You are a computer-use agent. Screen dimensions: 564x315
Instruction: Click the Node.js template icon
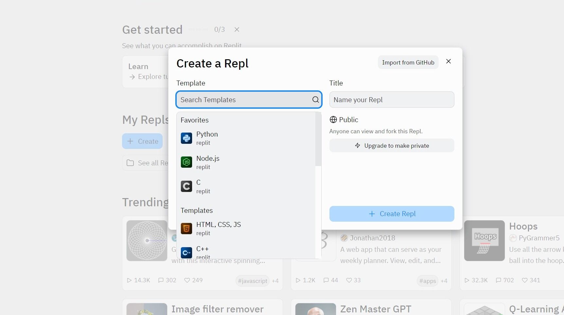[186, 162]
